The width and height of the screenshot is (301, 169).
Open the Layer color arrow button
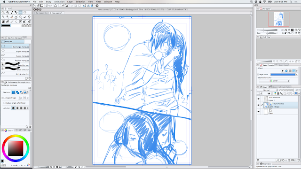pos(297,74)
